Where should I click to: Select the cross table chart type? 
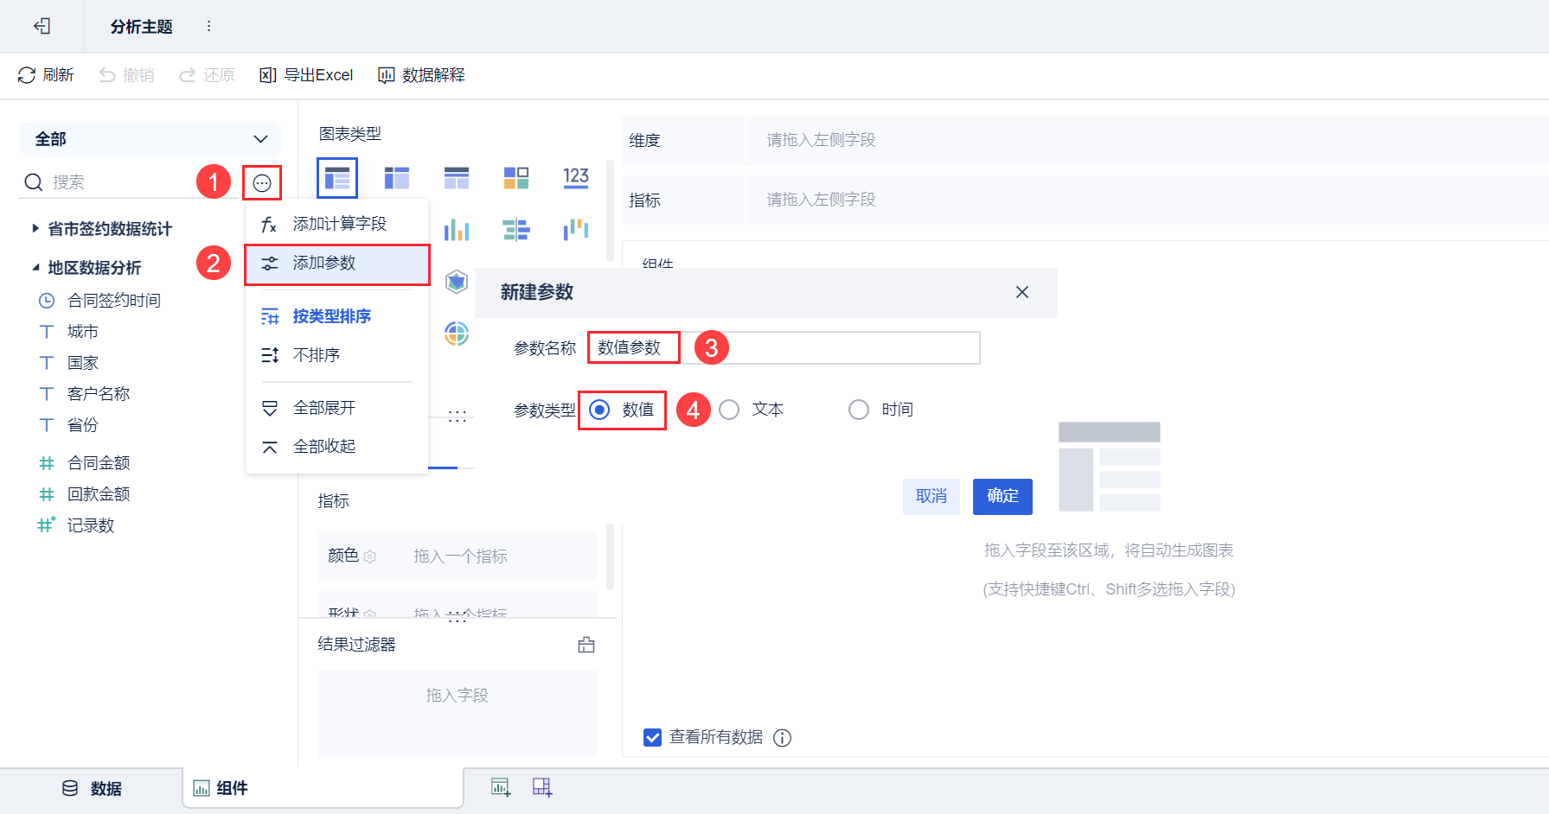pos(397,178)
